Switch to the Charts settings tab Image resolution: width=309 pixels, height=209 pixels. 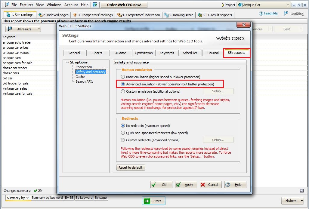point(97,53)
